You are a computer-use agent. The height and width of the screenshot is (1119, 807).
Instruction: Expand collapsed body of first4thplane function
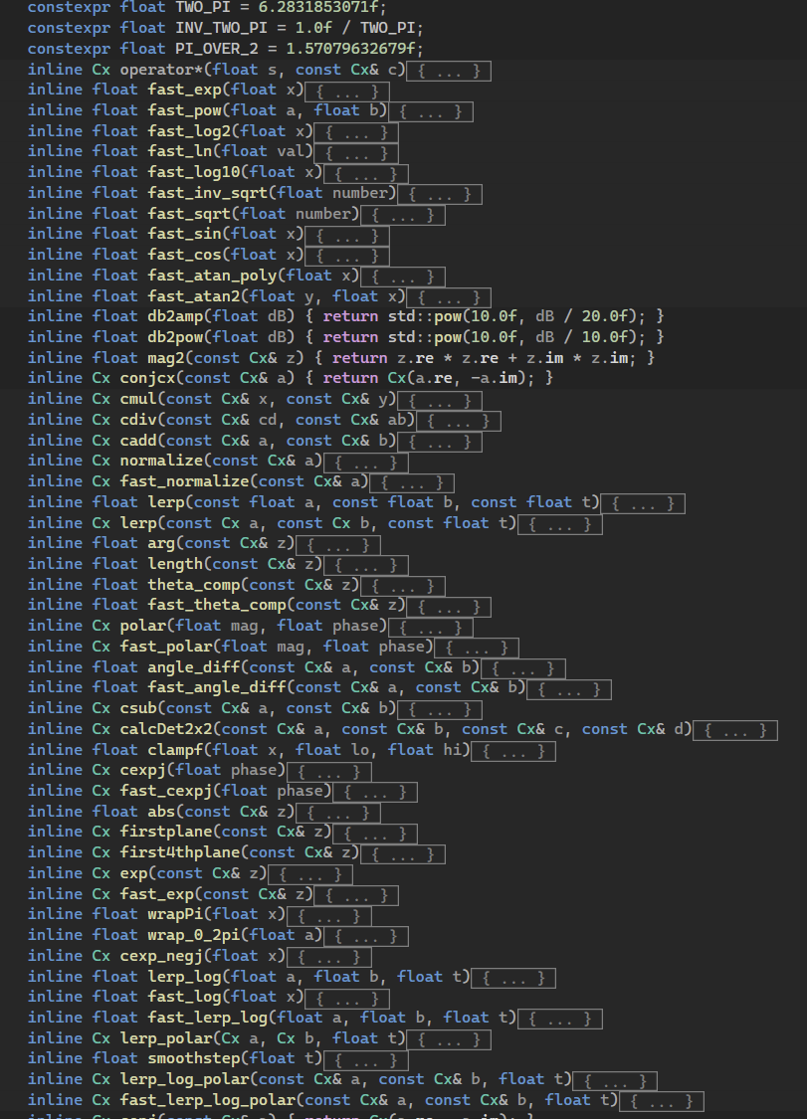click(x=403, y=853)
